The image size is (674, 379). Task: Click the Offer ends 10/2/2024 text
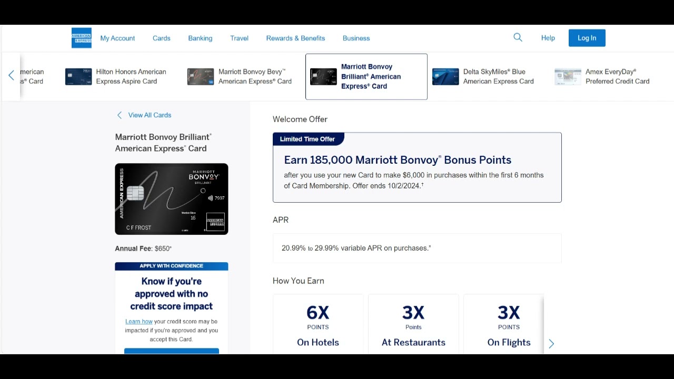coord(389,185)
